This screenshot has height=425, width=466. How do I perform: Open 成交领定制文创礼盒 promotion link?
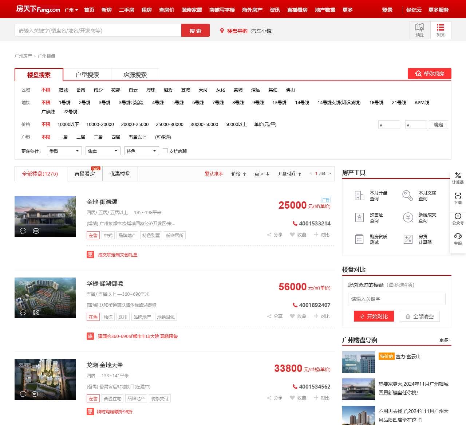pos(118,255)
